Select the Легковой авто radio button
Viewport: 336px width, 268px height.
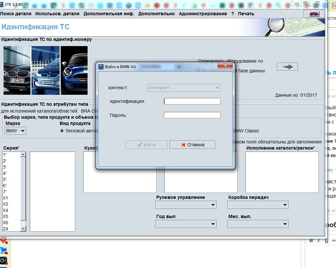[x=62, y=131]
